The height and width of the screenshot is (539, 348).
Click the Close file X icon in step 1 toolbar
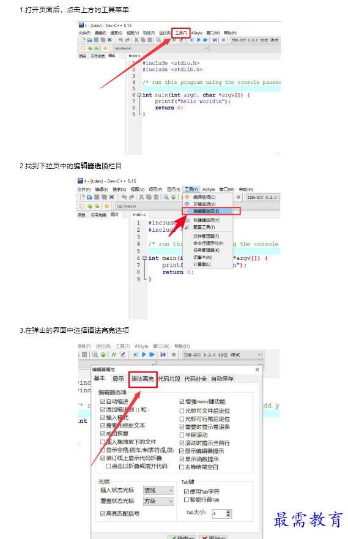109,40
